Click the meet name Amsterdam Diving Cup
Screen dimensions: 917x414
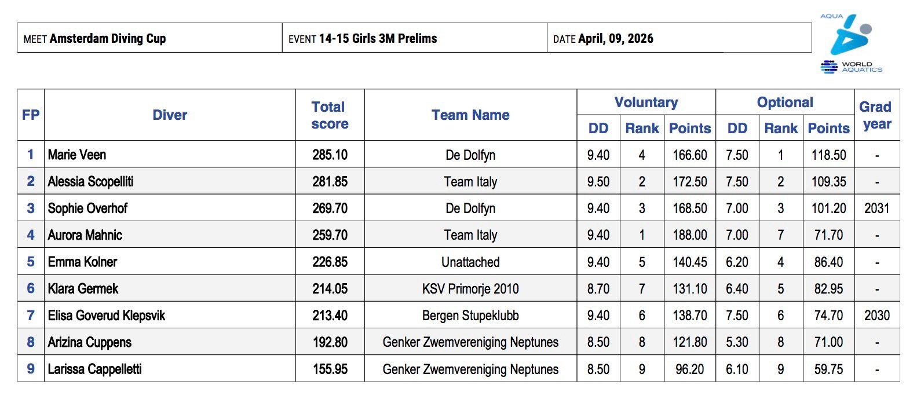pyautogui.click(x=108, y=39)
